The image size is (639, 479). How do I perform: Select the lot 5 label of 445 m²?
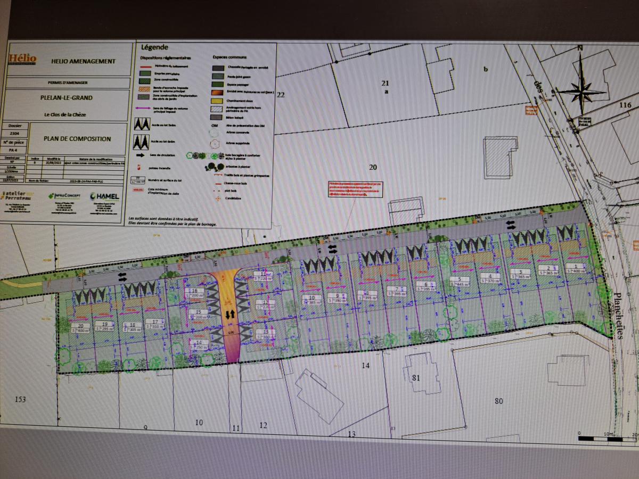pos(458,281)
